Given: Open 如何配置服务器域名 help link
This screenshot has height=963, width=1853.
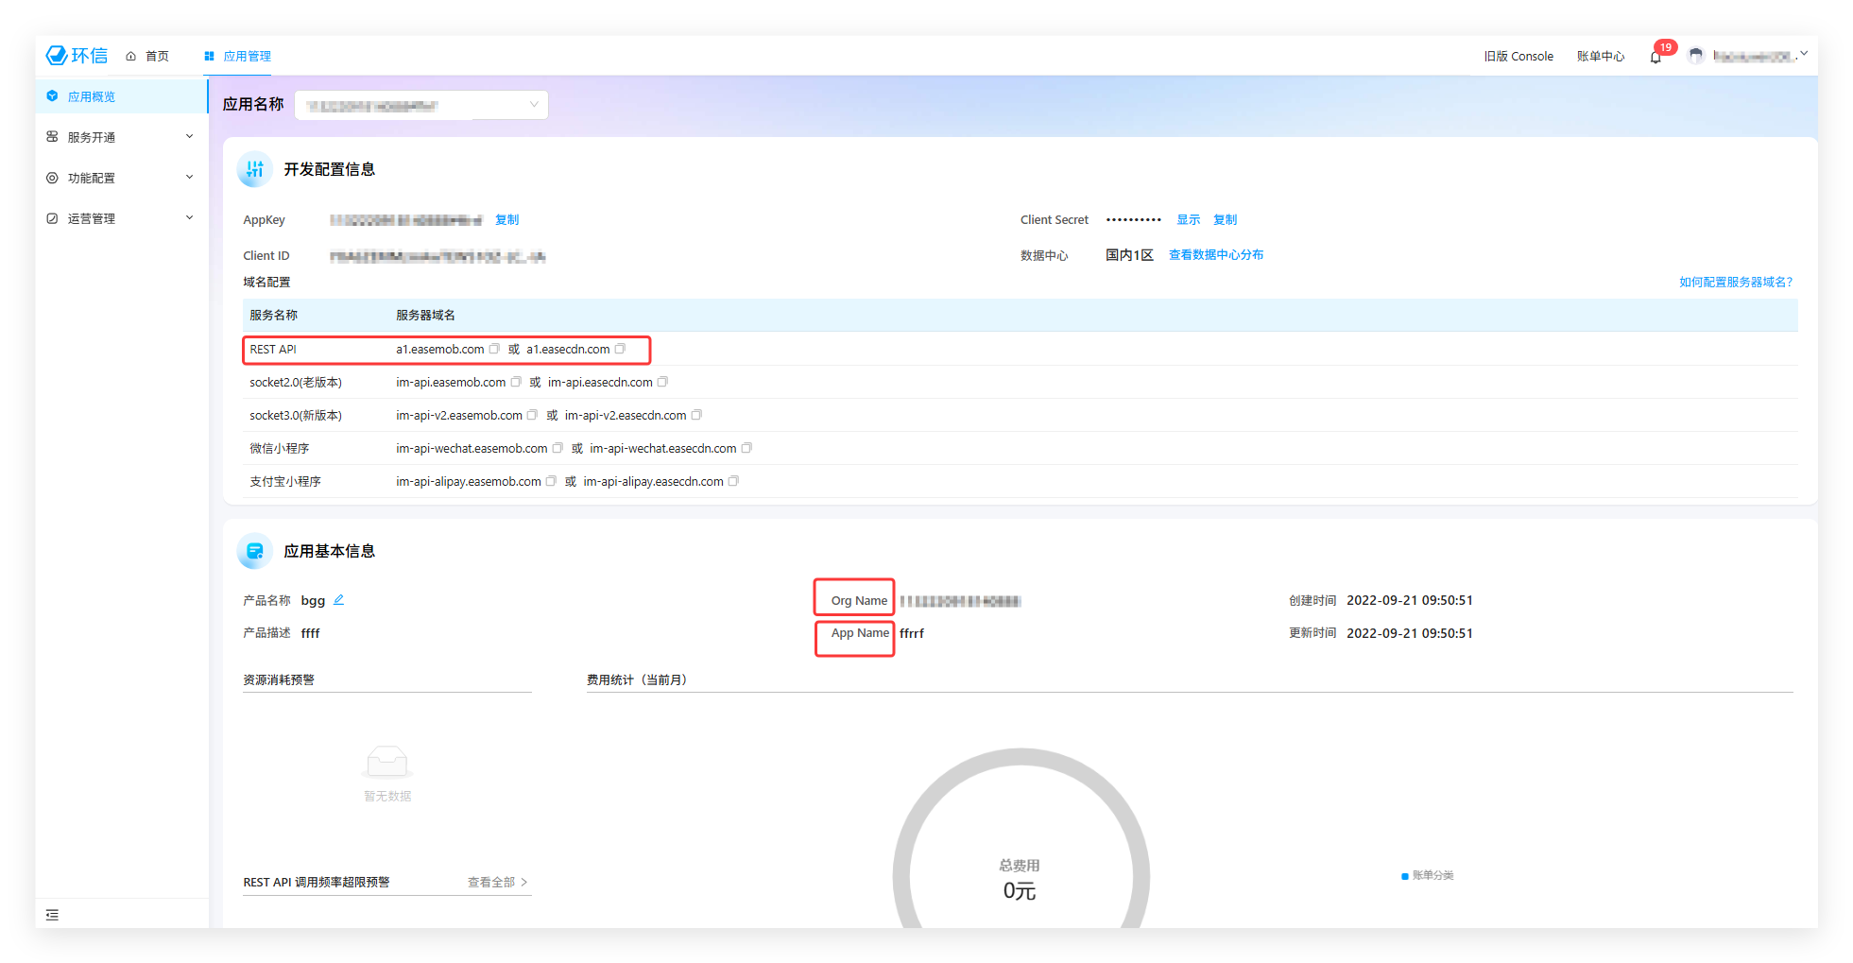Looking at the screenshot, I should coord(1735,282).
